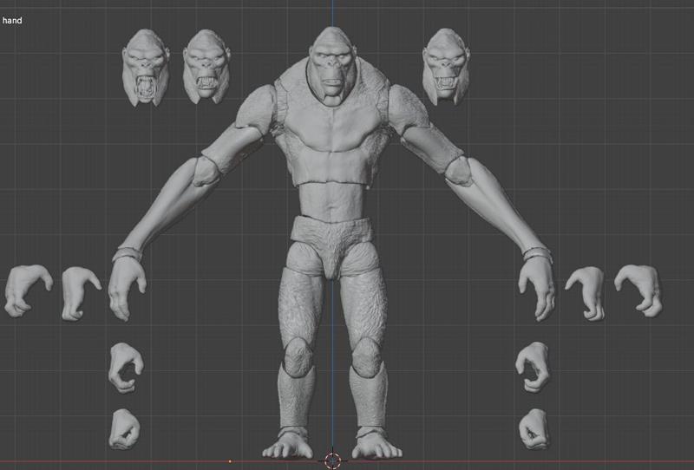Click the 'hand' object name label

(12, 20)
